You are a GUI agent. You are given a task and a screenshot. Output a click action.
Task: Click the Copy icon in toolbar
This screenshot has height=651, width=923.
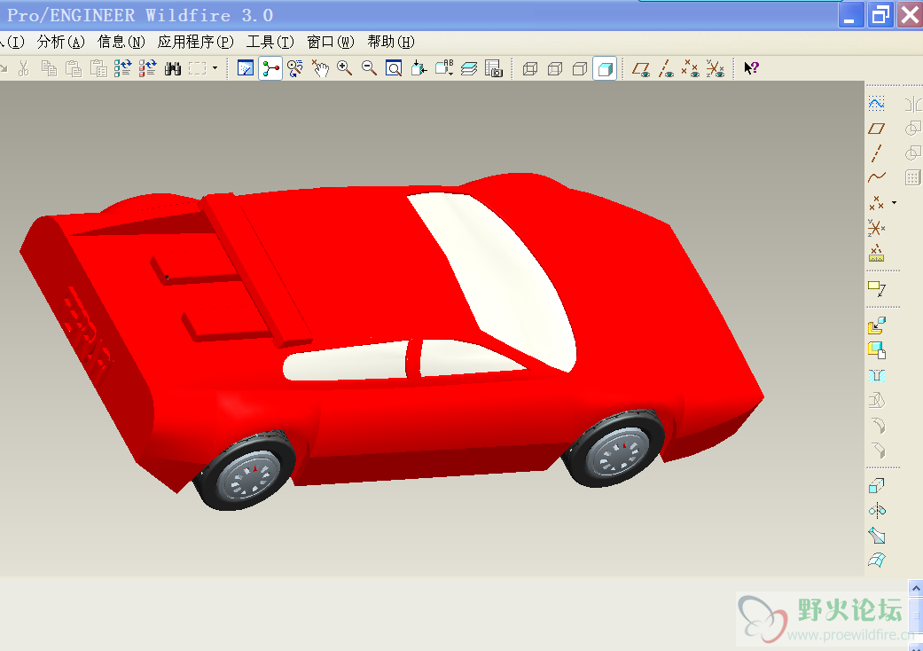(x=49, y=68)
